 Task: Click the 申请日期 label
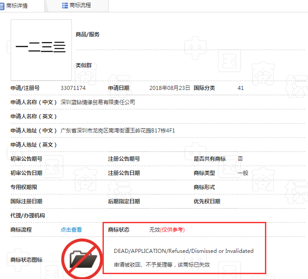[118, 88]
